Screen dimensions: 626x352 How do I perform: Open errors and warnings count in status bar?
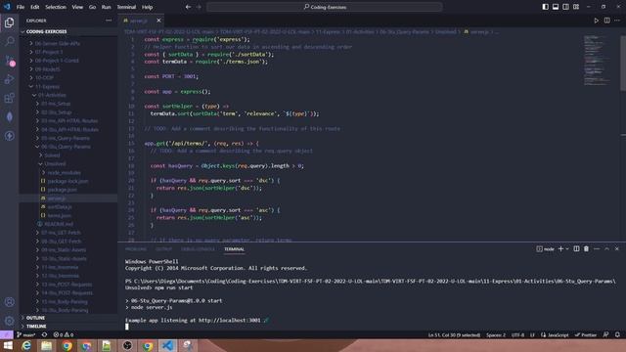64,334
